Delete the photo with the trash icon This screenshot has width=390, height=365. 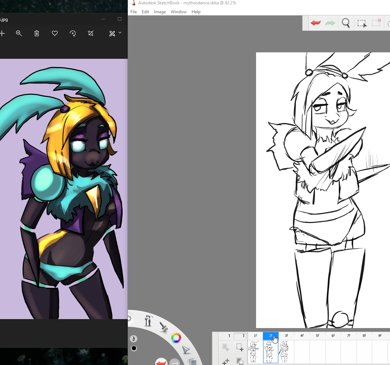pos(37,33)
